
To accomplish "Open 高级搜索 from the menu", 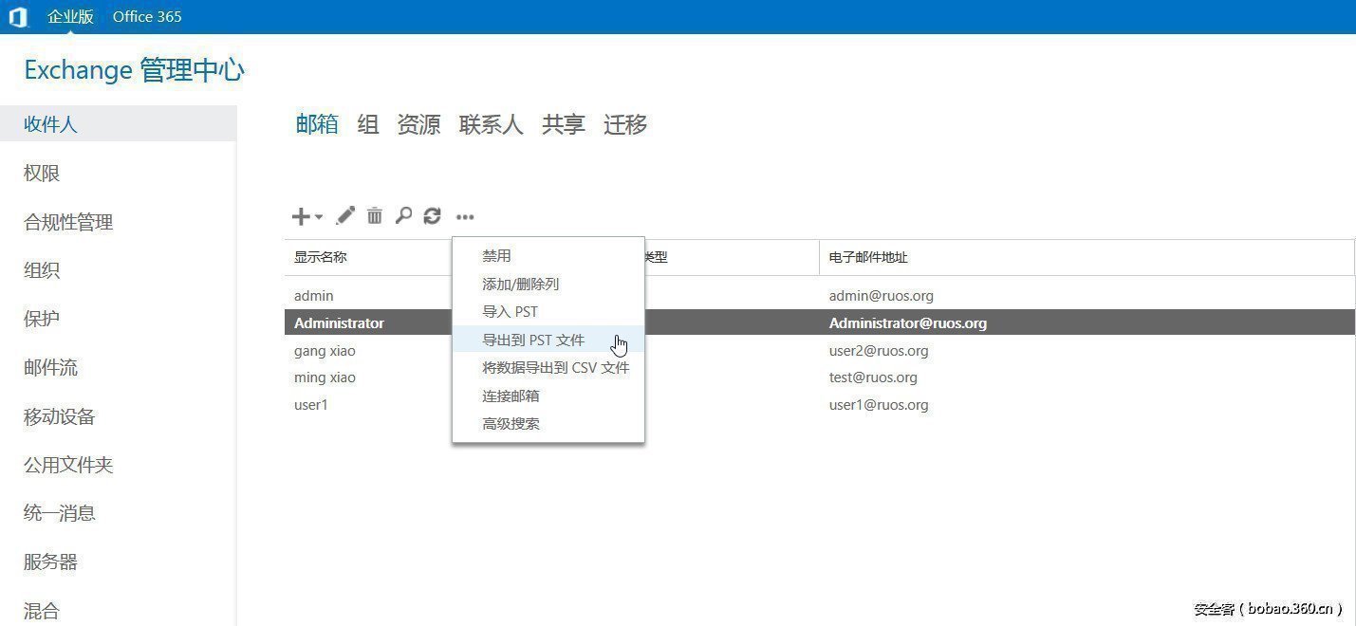I will [511, 424].
